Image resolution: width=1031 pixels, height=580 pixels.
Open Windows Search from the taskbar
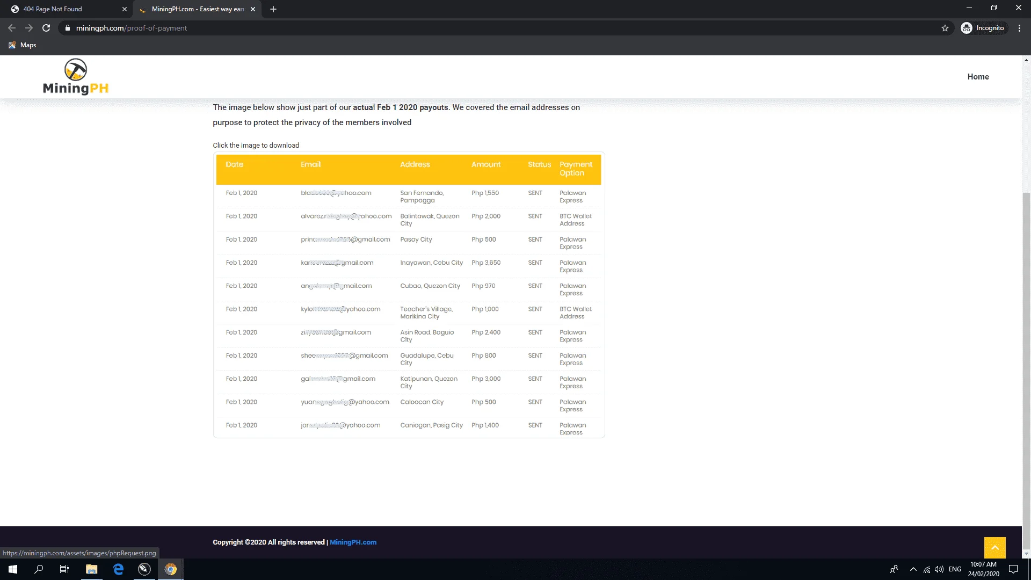[39, 569]
